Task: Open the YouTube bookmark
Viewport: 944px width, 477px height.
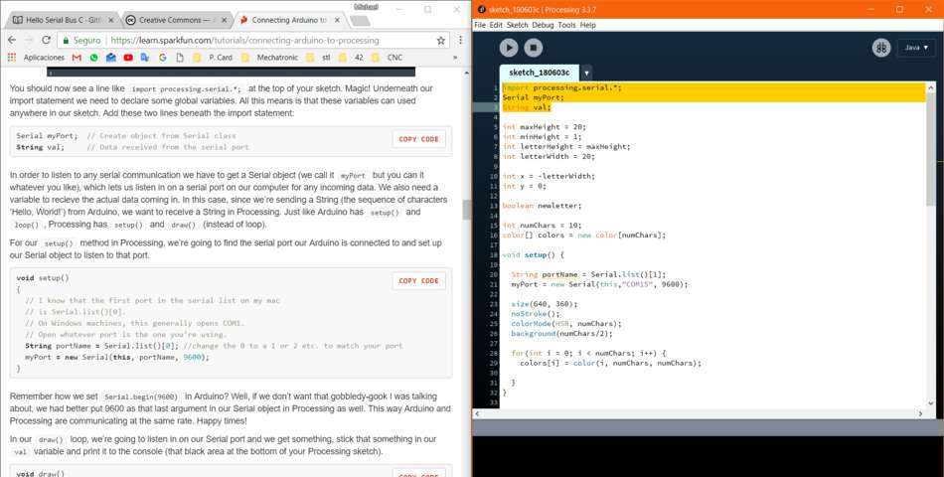Action: [128, 58]
